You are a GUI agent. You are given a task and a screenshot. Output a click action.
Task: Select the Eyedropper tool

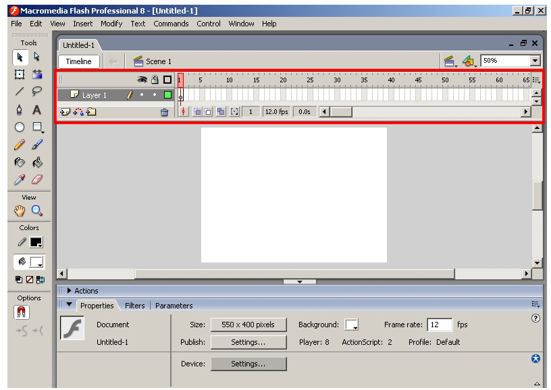click(20, 179)
